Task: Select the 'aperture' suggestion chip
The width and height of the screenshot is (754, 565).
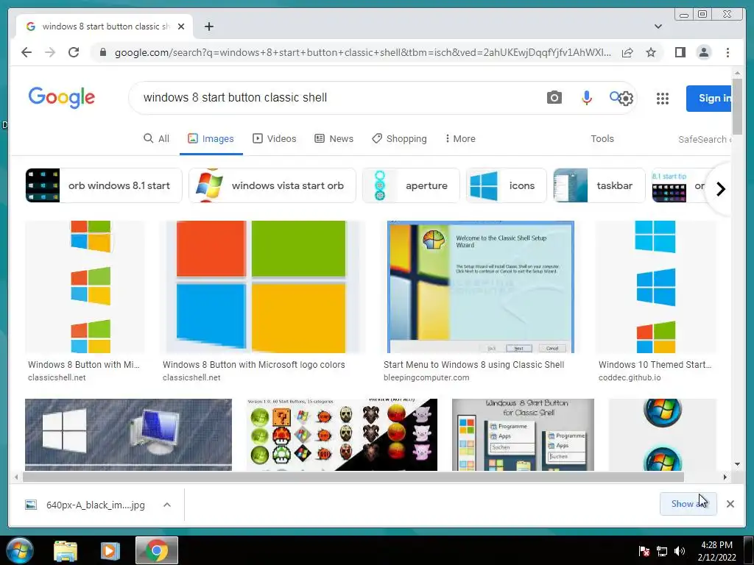Action: (x=411, y=185)
